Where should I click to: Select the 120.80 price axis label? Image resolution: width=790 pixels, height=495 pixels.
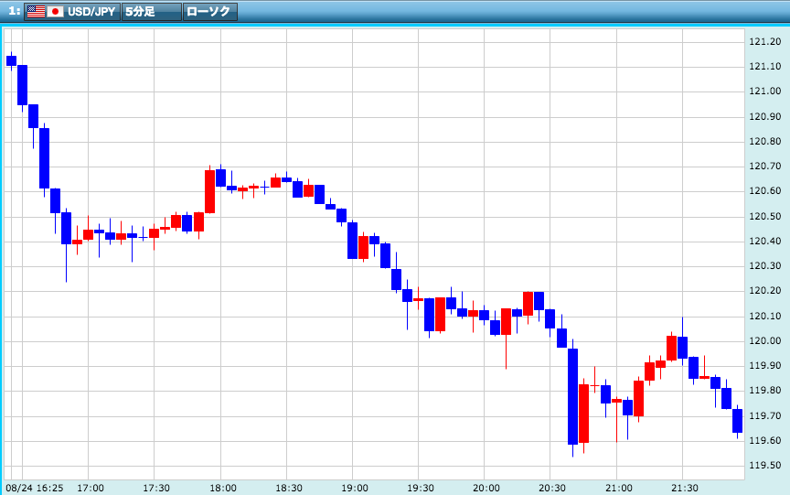click(764, 141)
